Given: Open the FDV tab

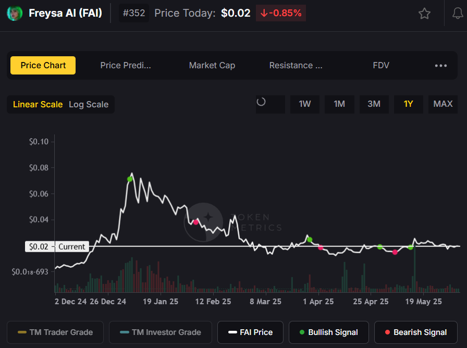Looking at the screenshot, I should [x=381, y=65].
